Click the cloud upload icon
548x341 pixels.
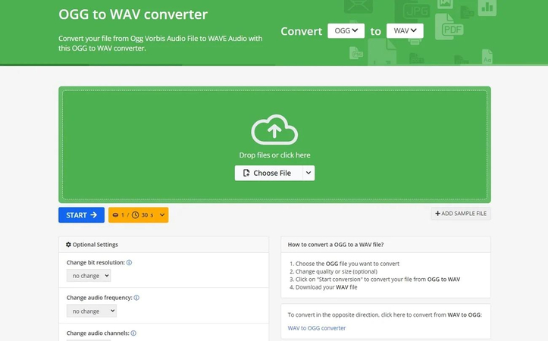point(274,130)
